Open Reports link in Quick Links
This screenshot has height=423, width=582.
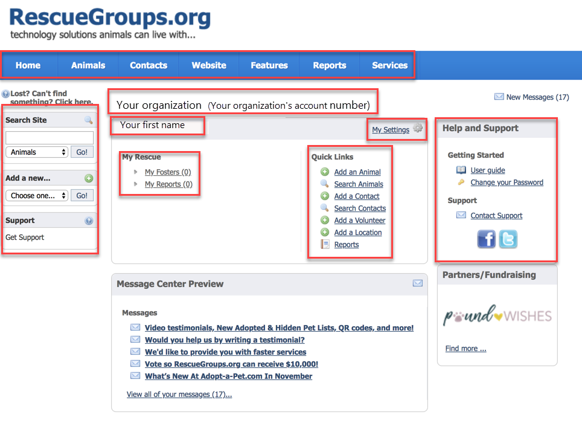(347, 244)
